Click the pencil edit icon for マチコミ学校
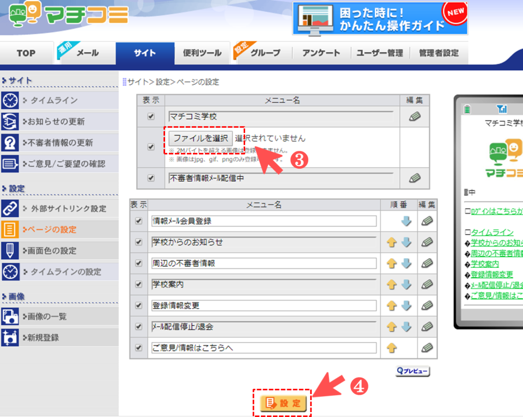The height and width of the screenshot is (417, 523). (x=415, y=116)
